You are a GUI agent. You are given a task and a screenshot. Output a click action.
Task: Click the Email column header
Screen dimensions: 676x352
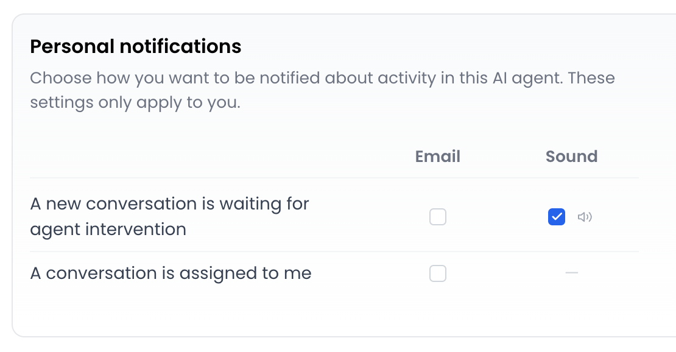pos(438,156)
